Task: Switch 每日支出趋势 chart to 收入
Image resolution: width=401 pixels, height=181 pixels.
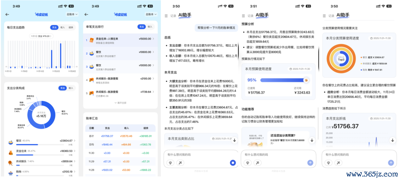Action: click(63, 27)
